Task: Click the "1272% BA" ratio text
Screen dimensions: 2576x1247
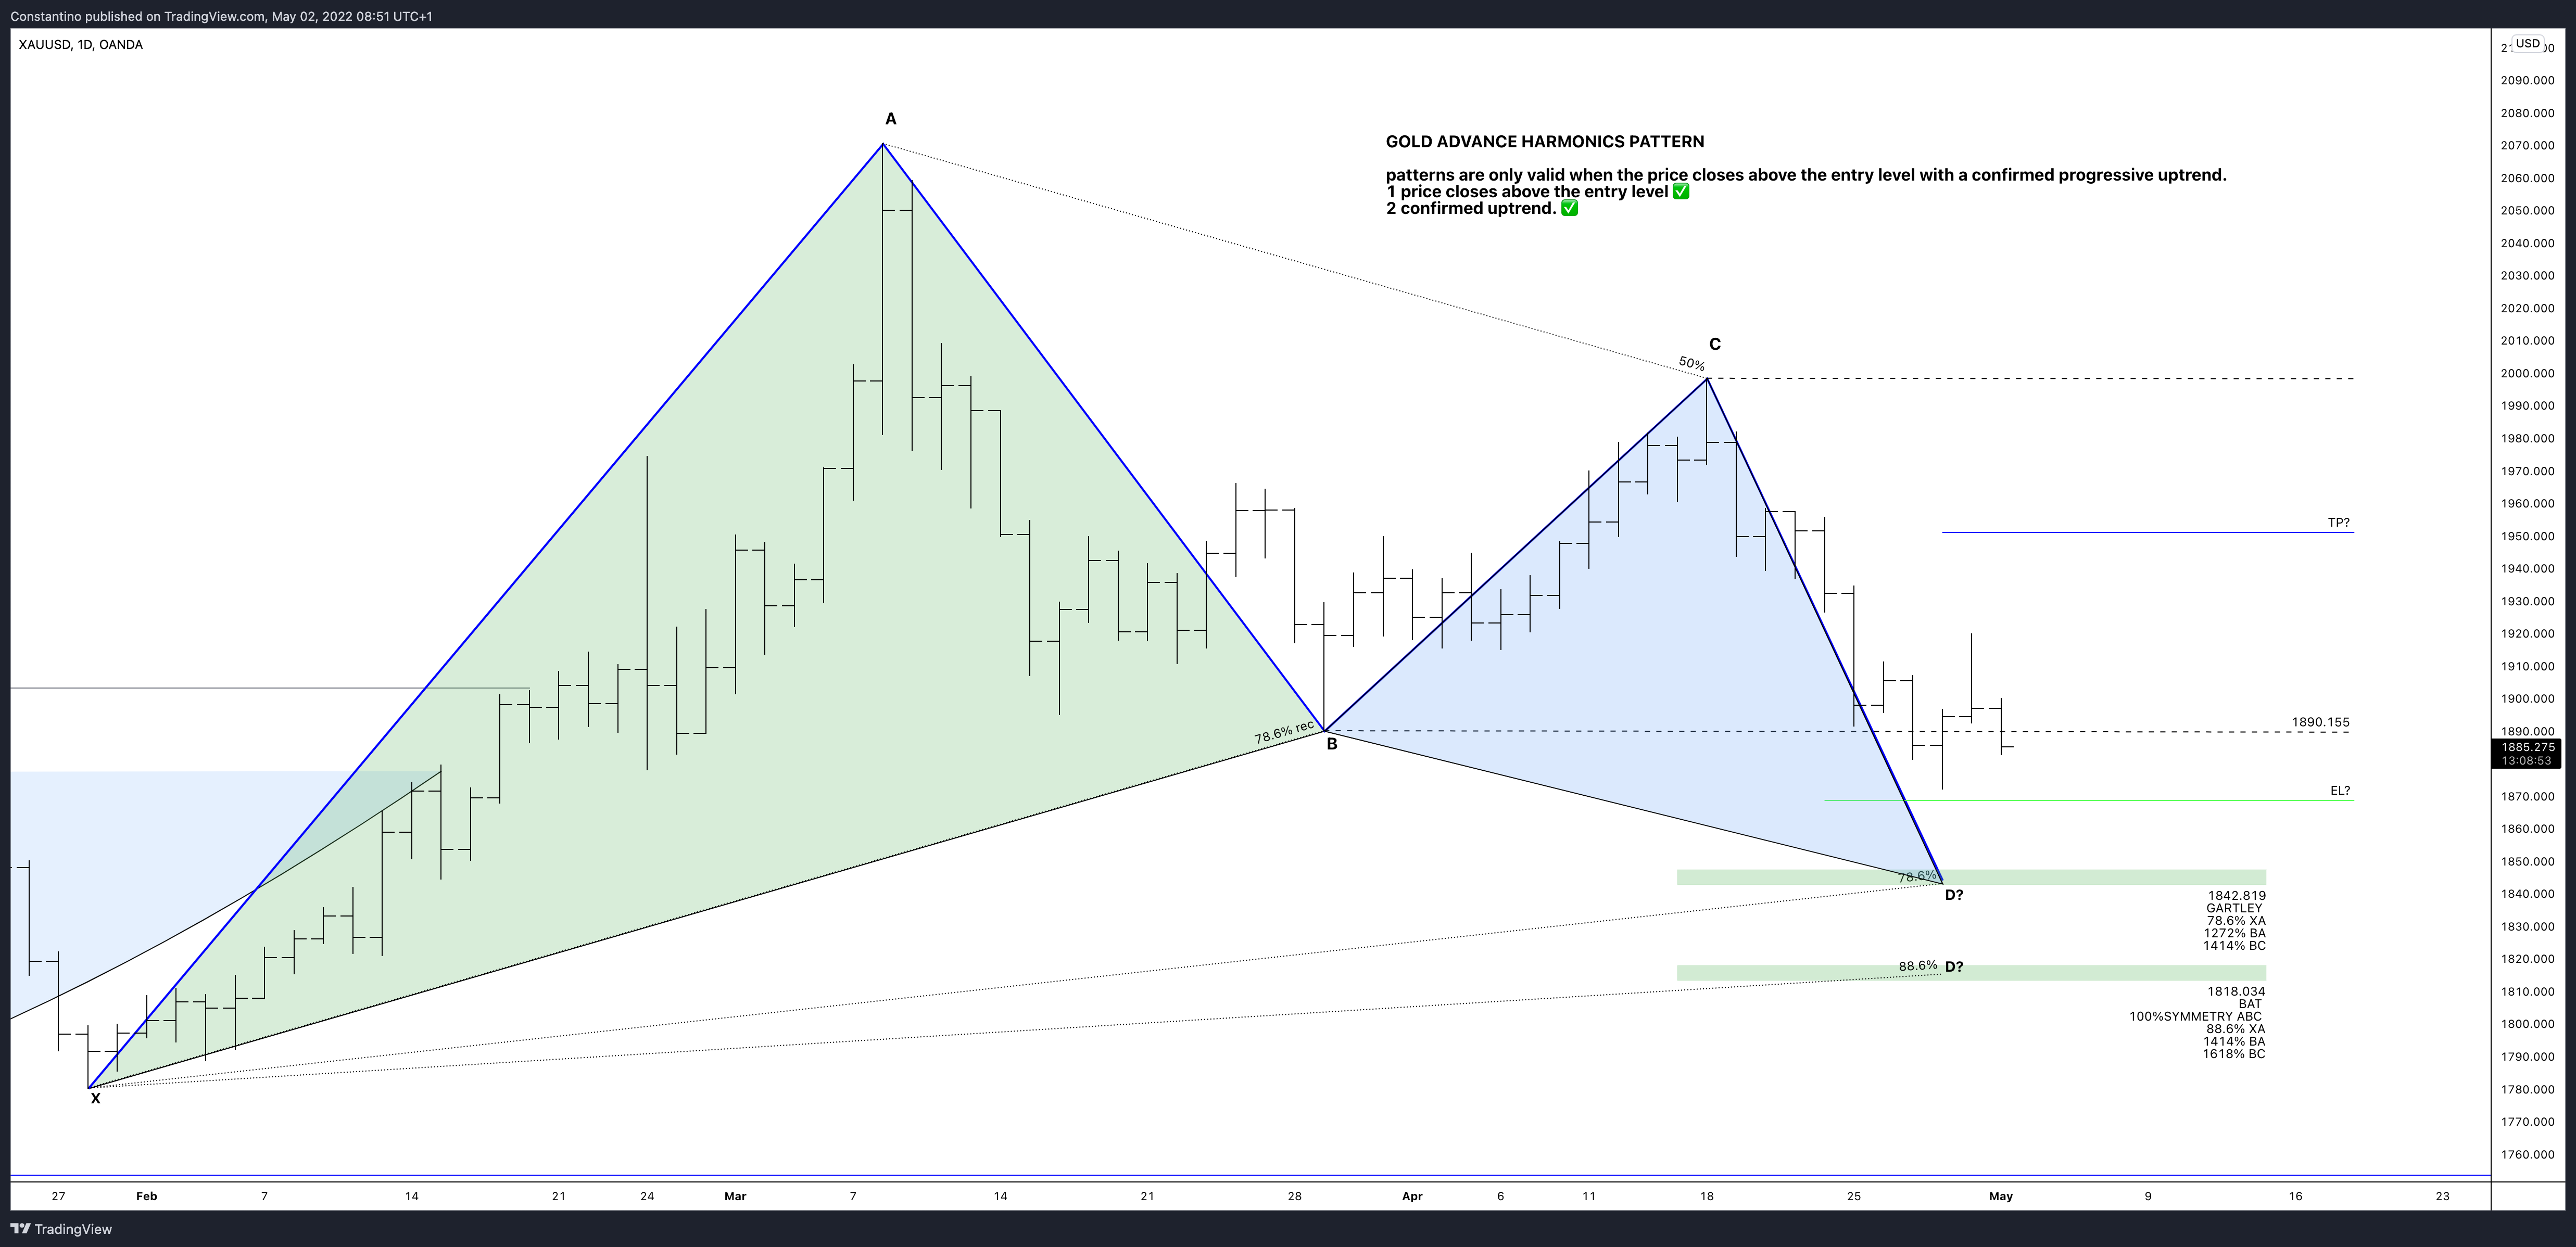Action: click(2235, 933)
